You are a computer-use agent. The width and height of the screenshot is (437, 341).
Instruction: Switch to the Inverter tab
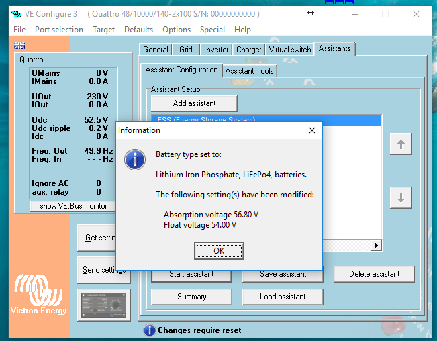(x=216, y=50)
